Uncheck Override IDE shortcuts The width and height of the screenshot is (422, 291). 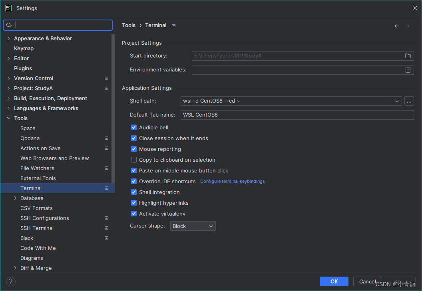click(x=134, y=181)
